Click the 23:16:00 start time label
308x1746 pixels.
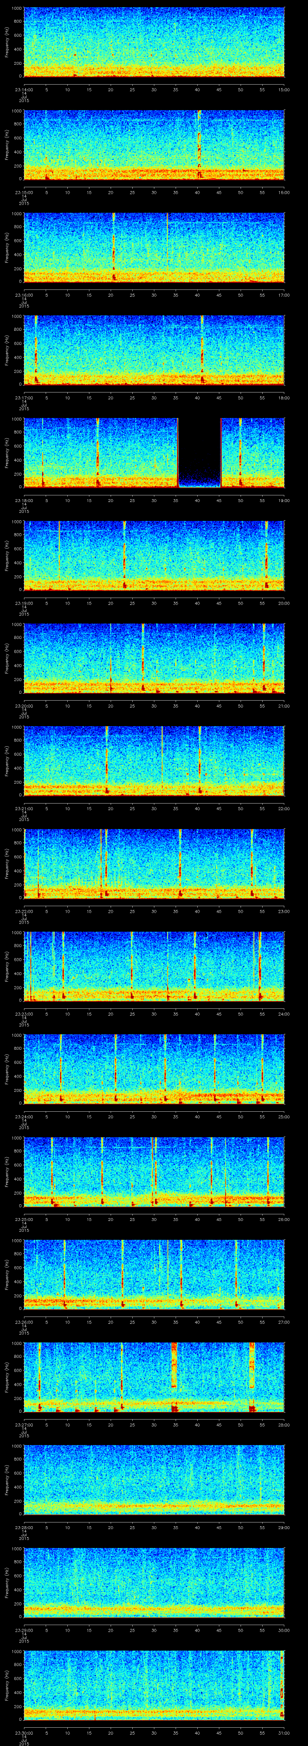(24, 295)
